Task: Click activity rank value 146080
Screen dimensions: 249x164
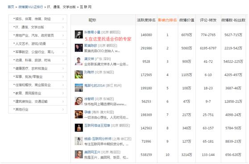Action: pyautogui.click(x=146, y=35)
